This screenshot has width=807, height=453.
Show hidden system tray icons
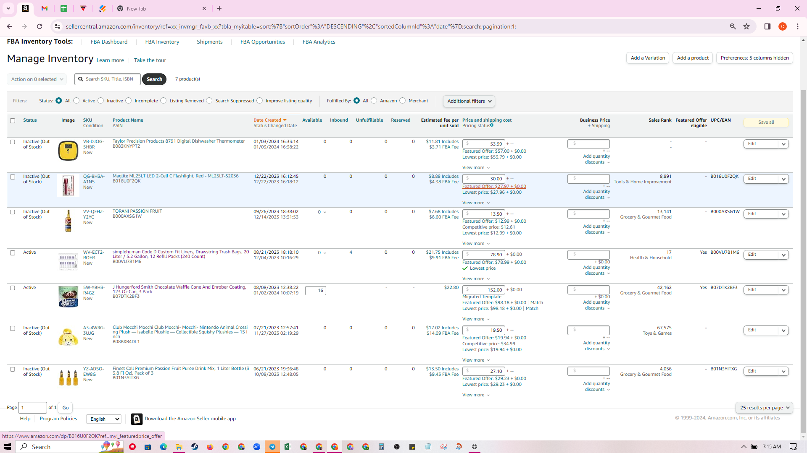(x=744, y=447)
